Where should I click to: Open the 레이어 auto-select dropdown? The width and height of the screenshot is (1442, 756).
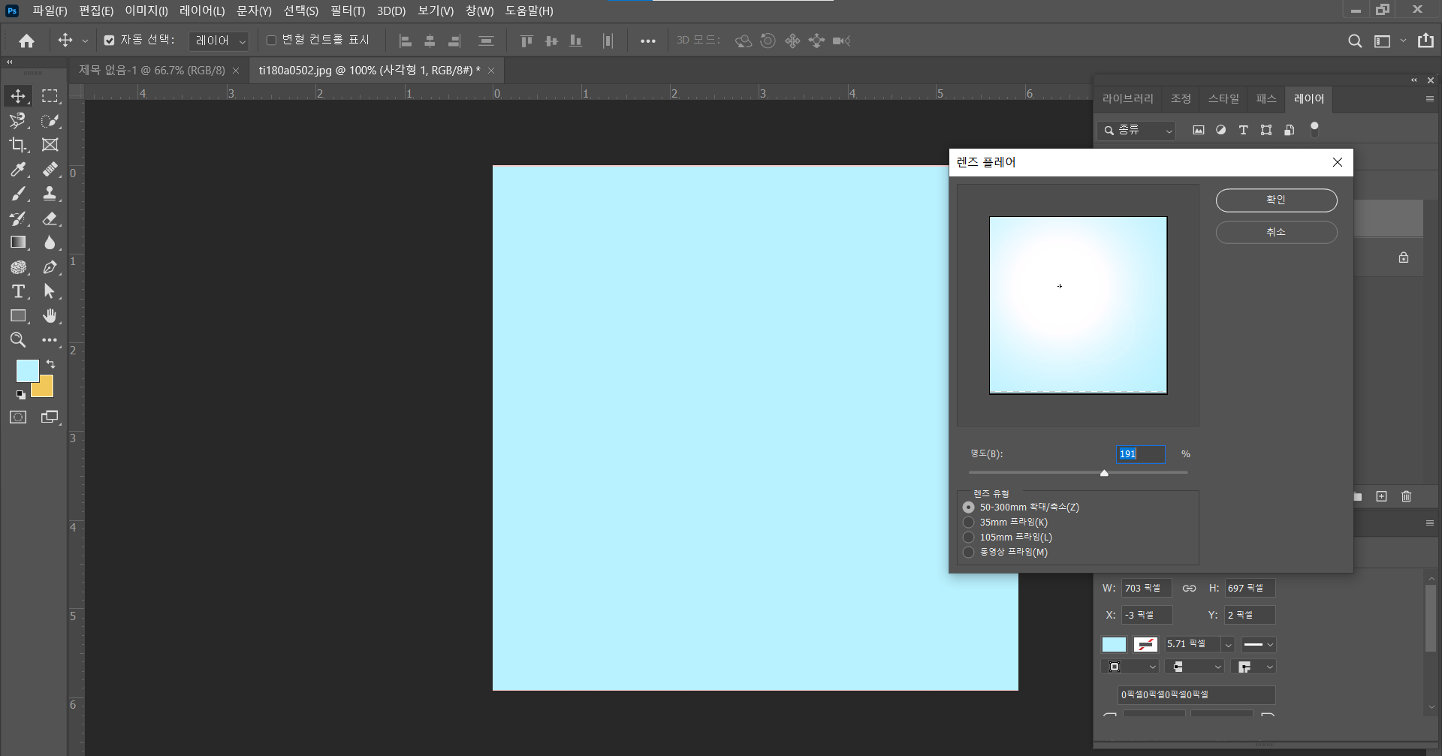219,41
